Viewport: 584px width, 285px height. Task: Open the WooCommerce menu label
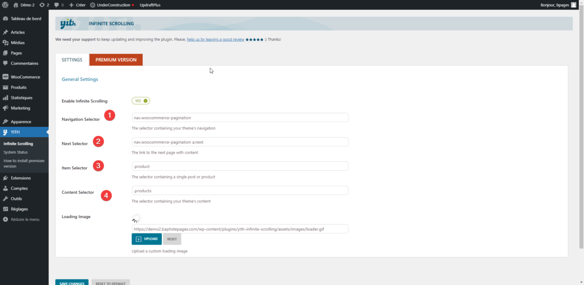click(x=25, y=77)
